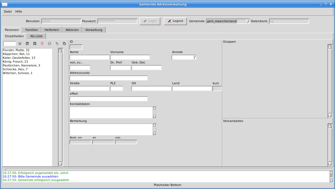Click the Kontaktdaten scrollbar down arrow
The width and height of the screenshot is (335, 189).
click(x=155, y=117)
